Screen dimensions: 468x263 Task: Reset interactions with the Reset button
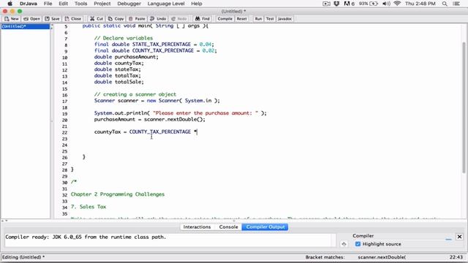coord(242,19)
